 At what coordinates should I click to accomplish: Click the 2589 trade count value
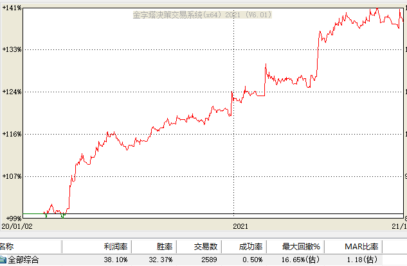209,260
